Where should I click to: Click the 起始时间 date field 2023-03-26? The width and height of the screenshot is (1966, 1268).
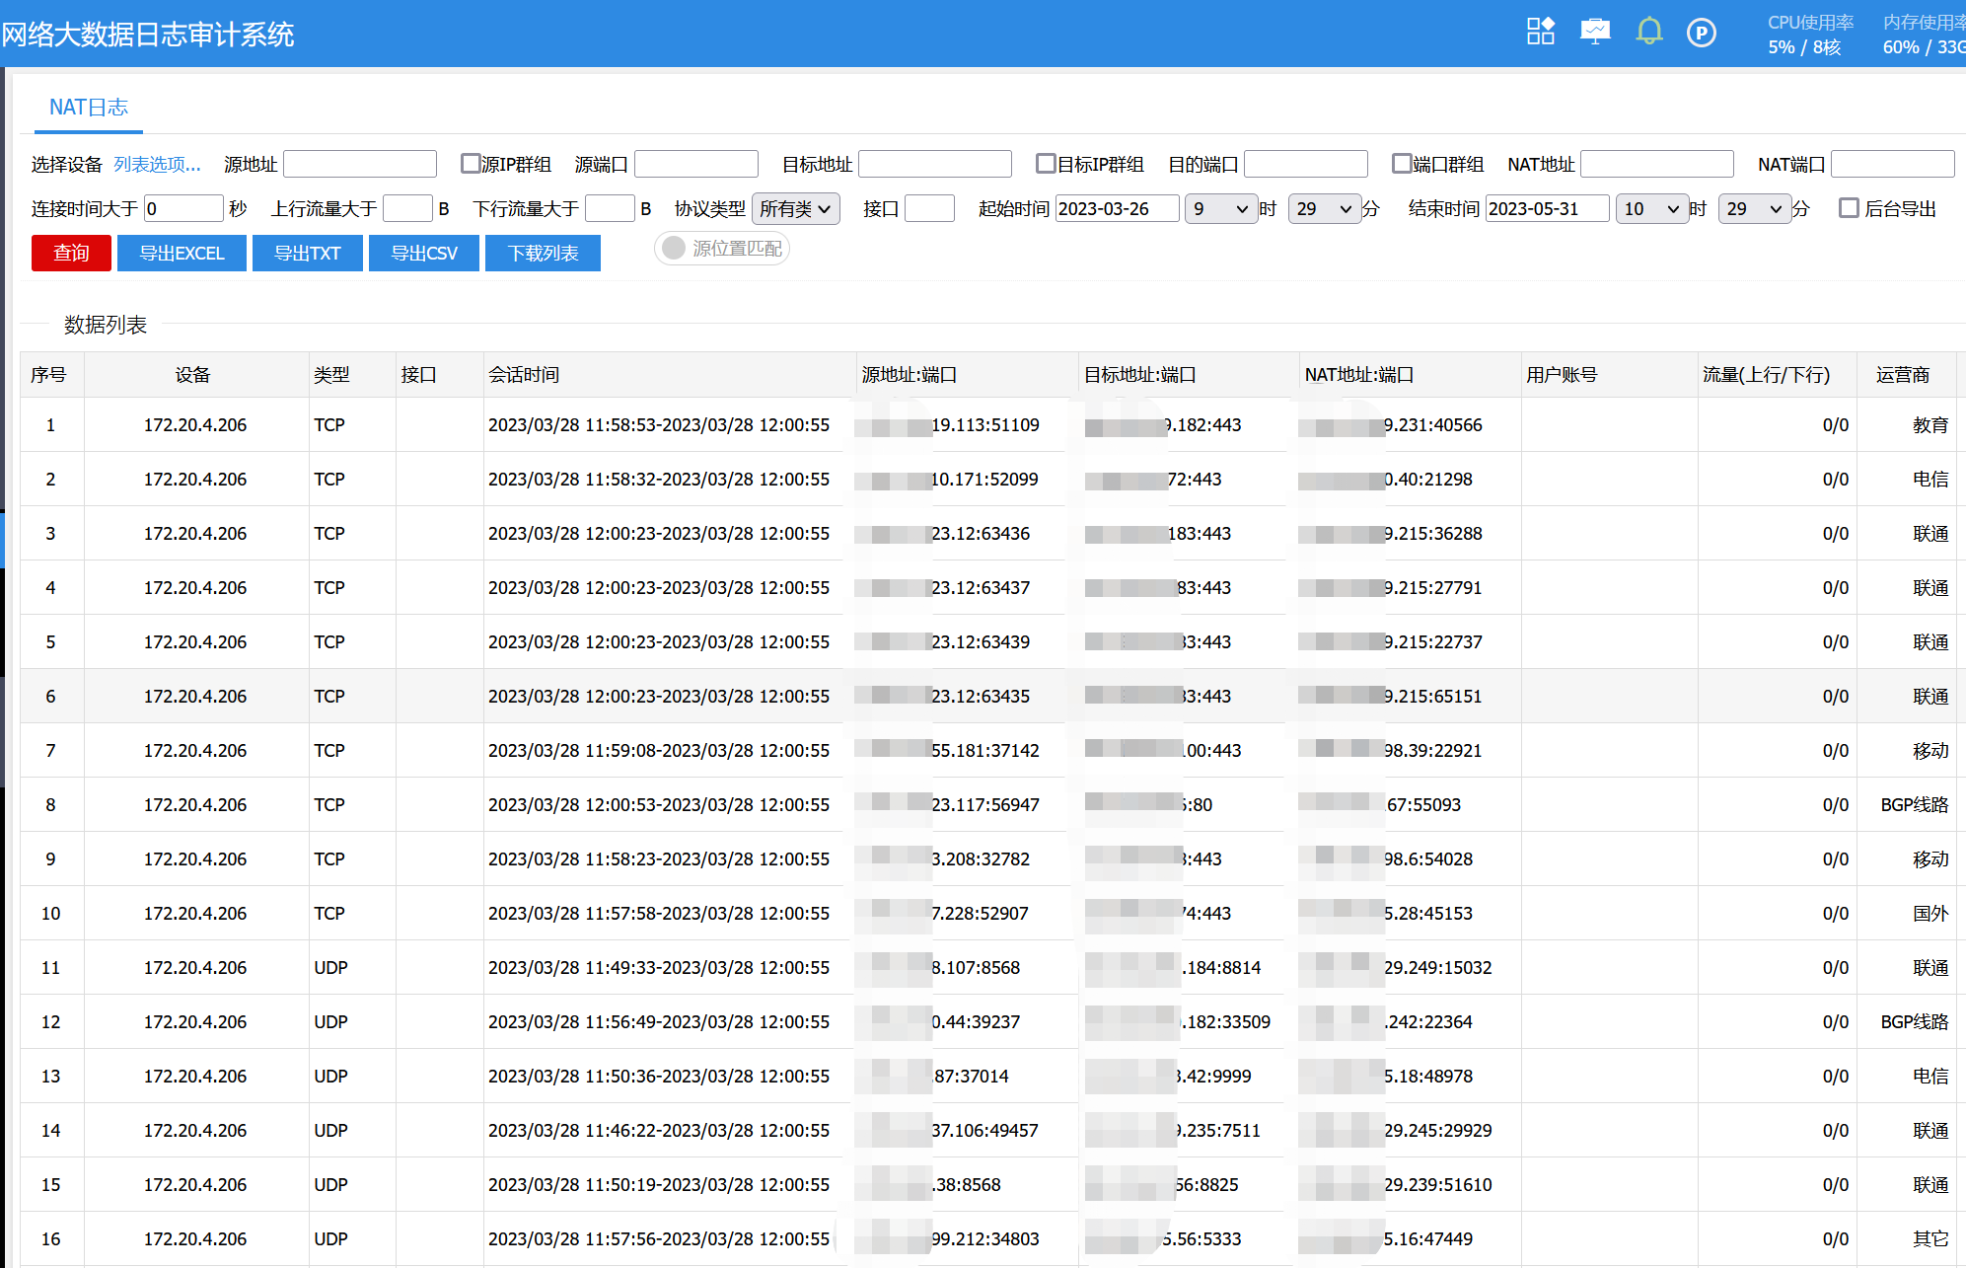(1117, 208)
